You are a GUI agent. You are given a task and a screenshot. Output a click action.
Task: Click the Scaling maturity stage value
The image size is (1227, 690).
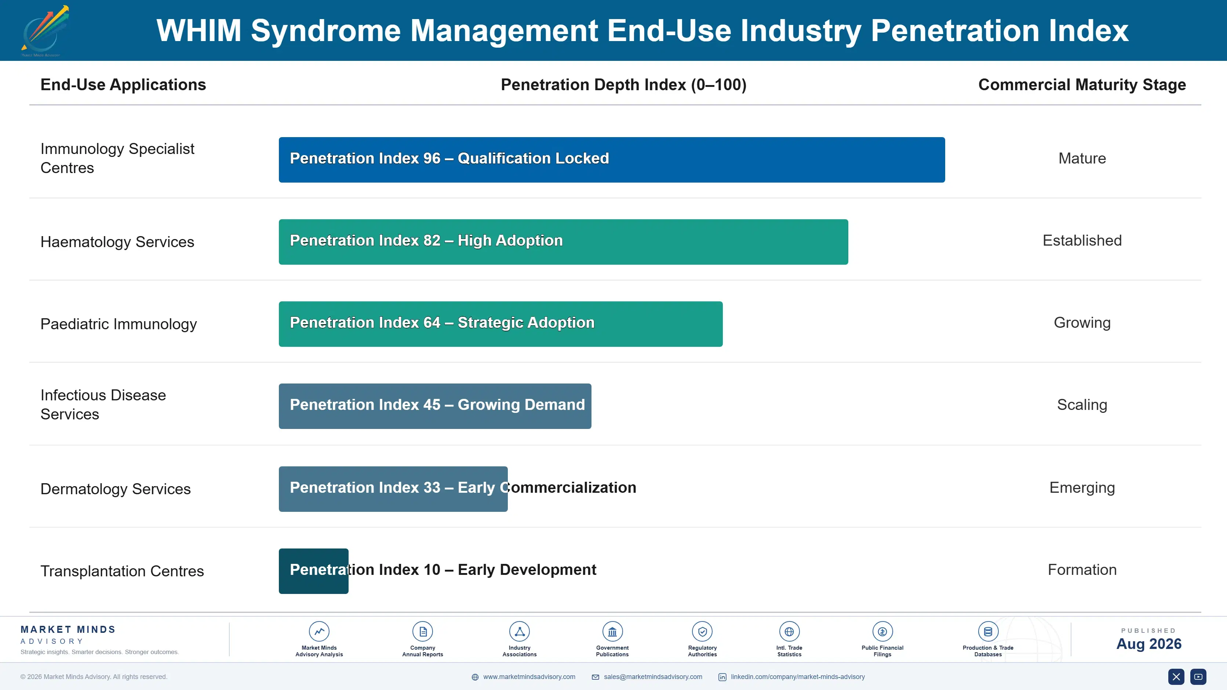1082,405
